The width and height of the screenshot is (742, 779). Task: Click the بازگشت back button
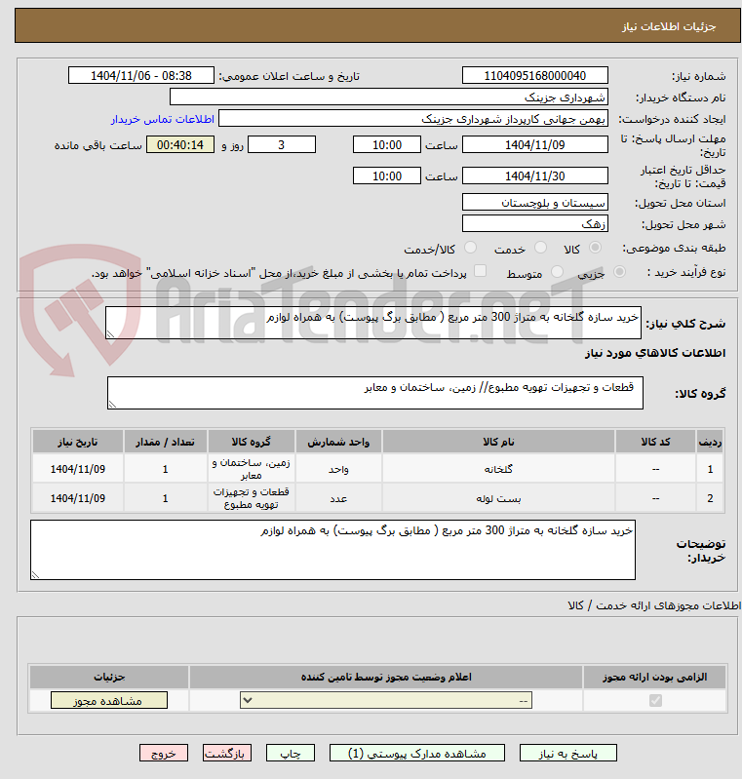[x=226, y=754]
